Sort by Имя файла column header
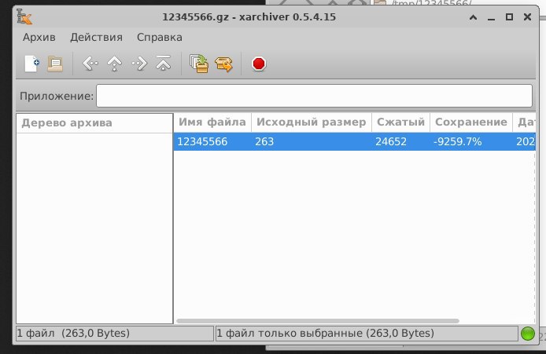Viewport: 546px width, 354px height. pos(212,122)
